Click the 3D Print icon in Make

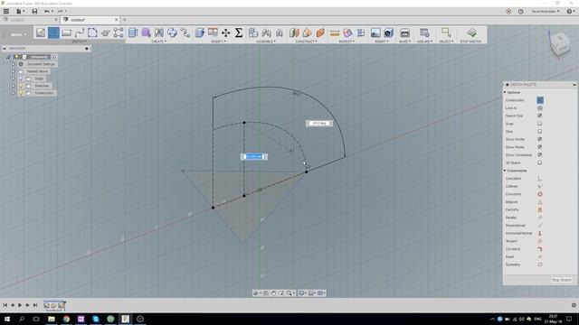point(404,32)
